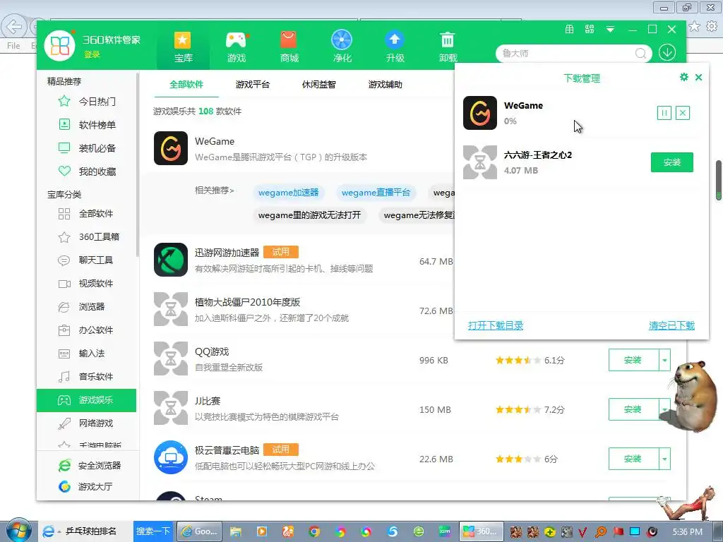This screenshot has height=542, width=723.
Task: Close the 下载管理 panel
Action: [698, 78]
